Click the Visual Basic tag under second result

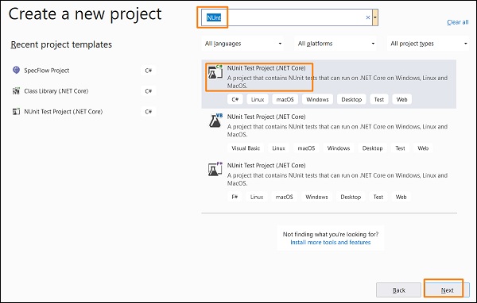click(x=246, y=148)
